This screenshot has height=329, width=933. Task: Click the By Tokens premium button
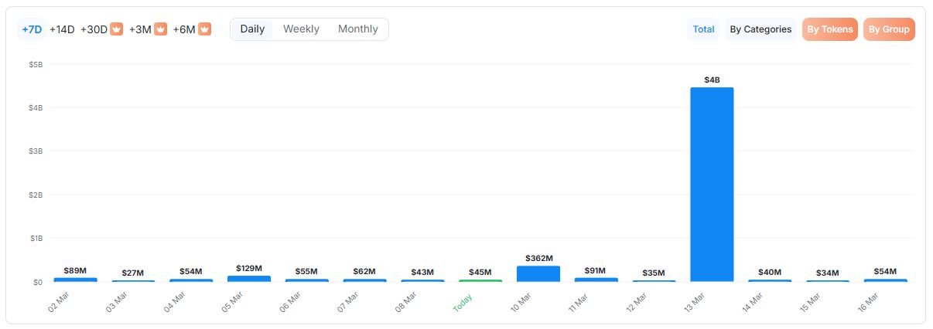tap(829, 29)
